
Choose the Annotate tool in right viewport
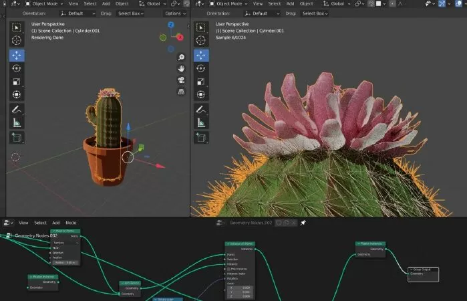pos(201,110)
